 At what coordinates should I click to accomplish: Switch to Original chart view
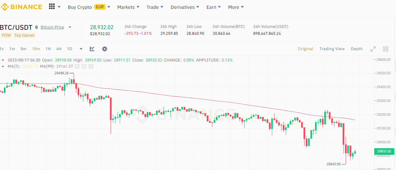click(305, 49)
